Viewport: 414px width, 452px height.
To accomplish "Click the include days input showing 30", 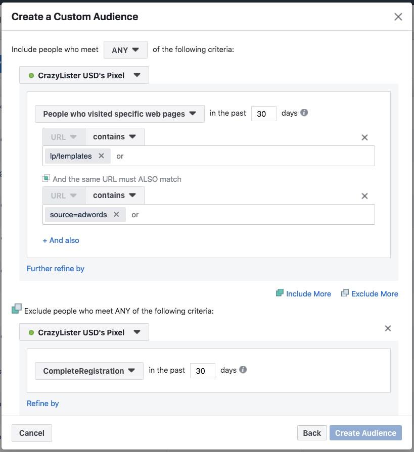I will pos(263,114).
